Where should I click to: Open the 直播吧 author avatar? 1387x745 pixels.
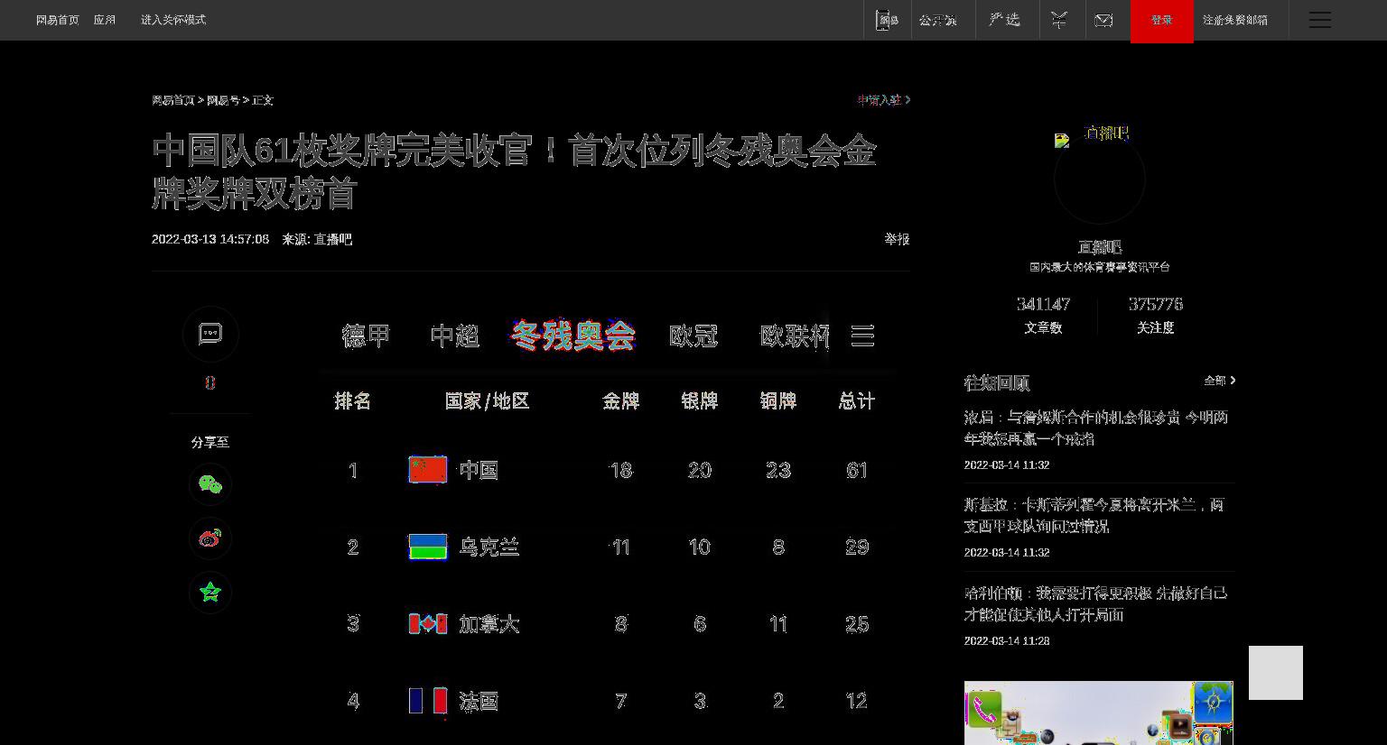1100,178
